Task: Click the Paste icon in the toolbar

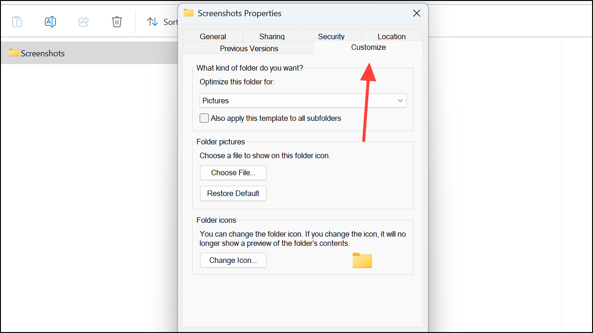Action: [17, 21]
